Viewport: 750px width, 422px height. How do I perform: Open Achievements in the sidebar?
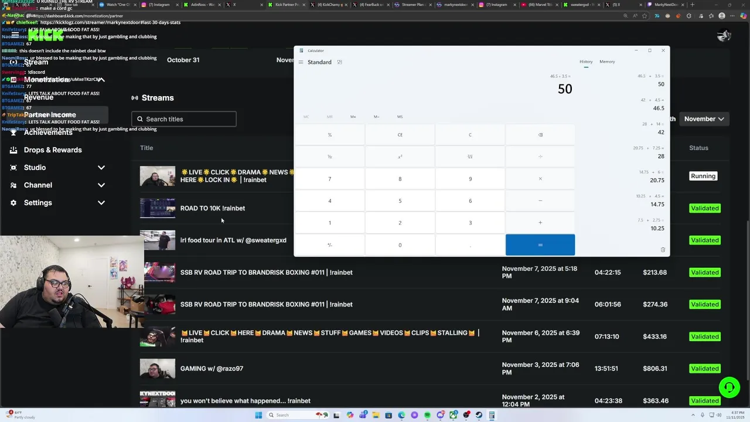point(48,132)
